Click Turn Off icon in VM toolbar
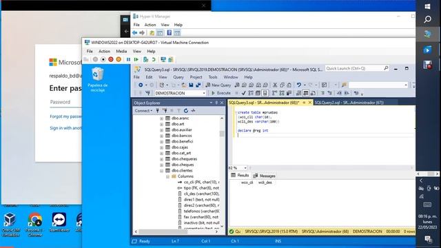Viewport: 441px width, 248px height. pos(103,60)
